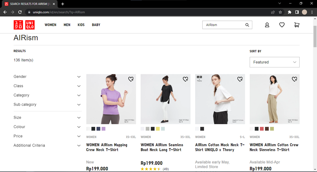Image resolution: width=317 pixels, height=172 pixels.
Task: Select the Search Results for AIRism browser tab
Action: [x=29, y=4]
